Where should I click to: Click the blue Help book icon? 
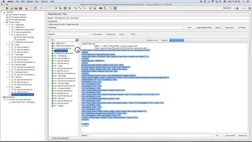[115, 8]
